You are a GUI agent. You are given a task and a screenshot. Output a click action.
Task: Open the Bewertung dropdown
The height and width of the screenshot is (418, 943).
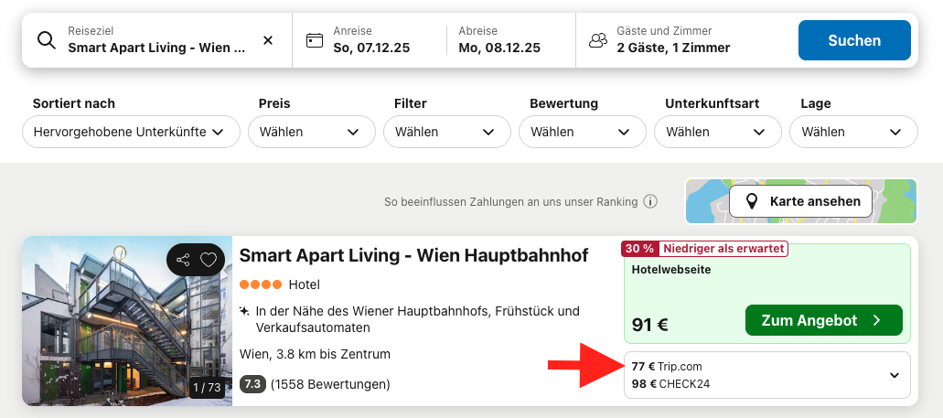point(582,132)
